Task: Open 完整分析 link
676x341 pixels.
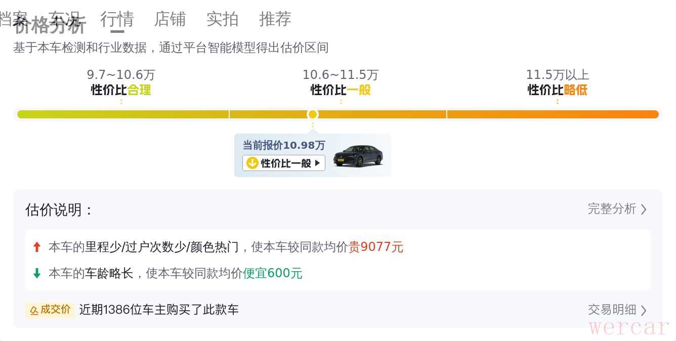Action: coord(612,209)
